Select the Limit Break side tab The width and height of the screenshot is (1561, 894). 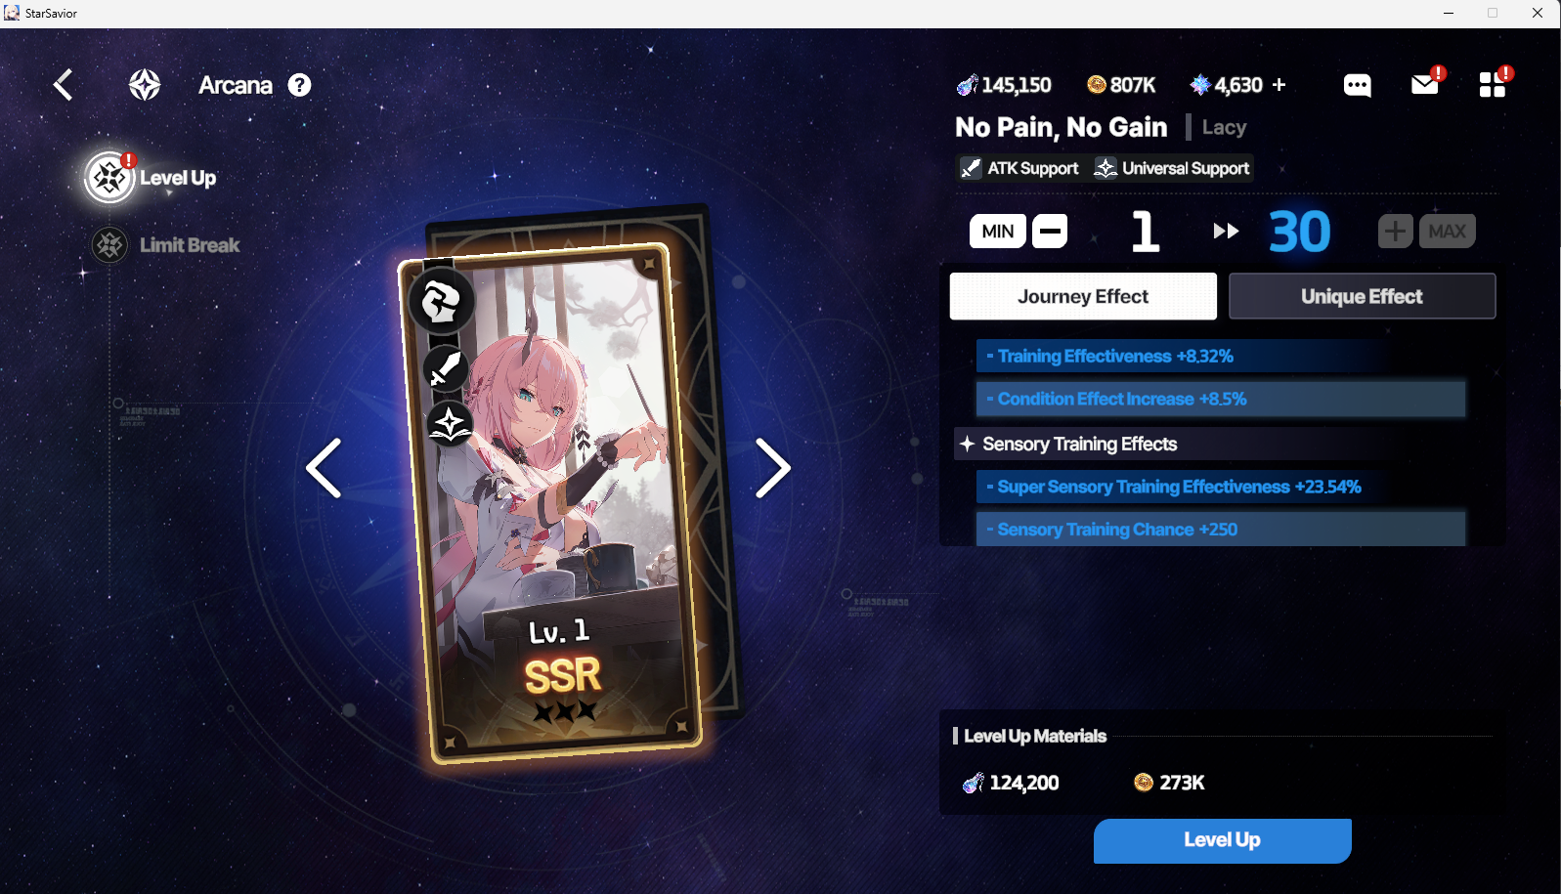click(x=166, y=245)
